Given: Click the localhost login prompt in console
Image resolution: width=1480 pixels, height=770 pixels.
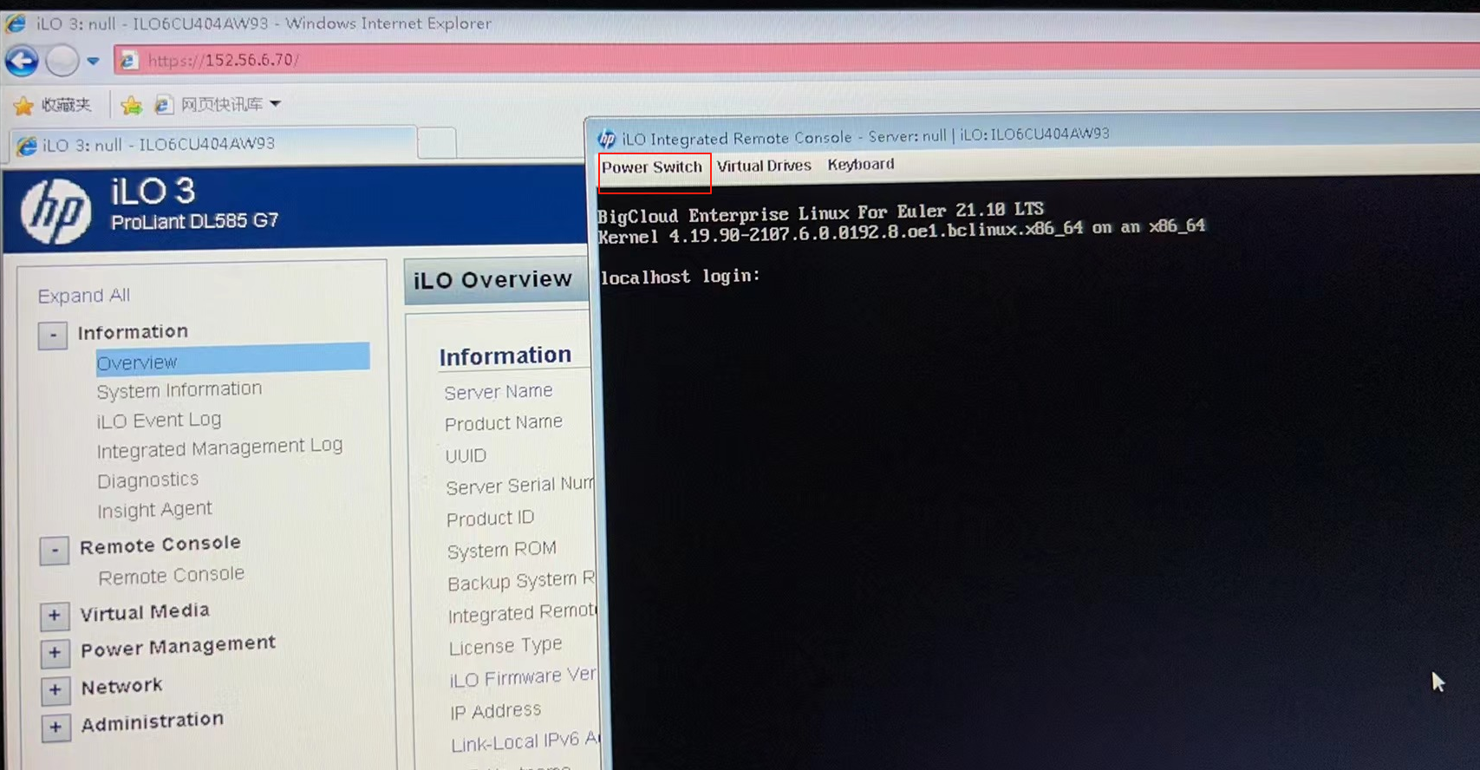Looking at the screenshot, I should tap(680, 277).
